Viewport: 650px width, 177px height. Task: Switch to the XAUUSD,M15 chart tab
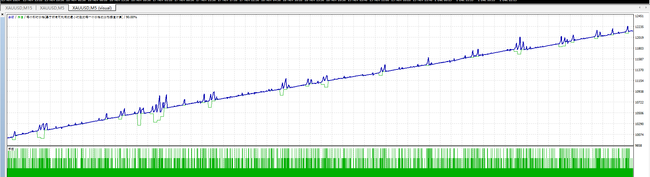(19, 8)
